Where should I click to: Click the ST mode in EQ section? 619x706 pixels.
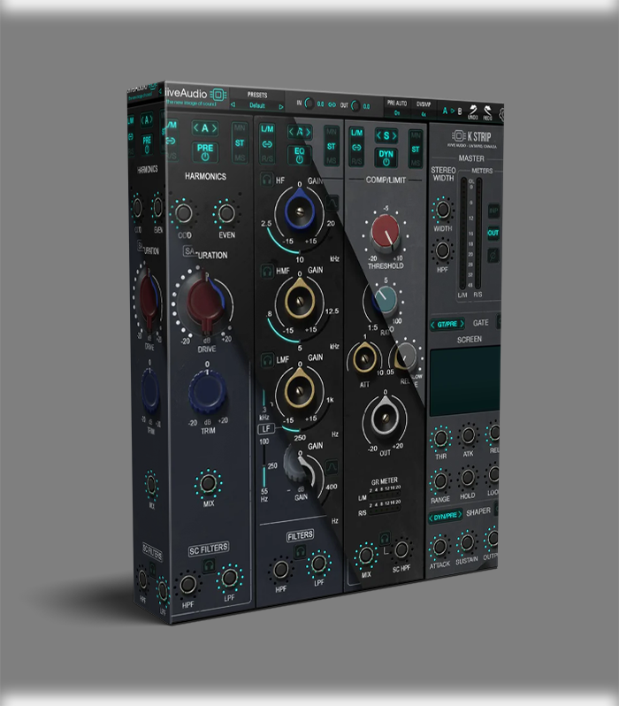pyautogui.click(x=332, y=146)
